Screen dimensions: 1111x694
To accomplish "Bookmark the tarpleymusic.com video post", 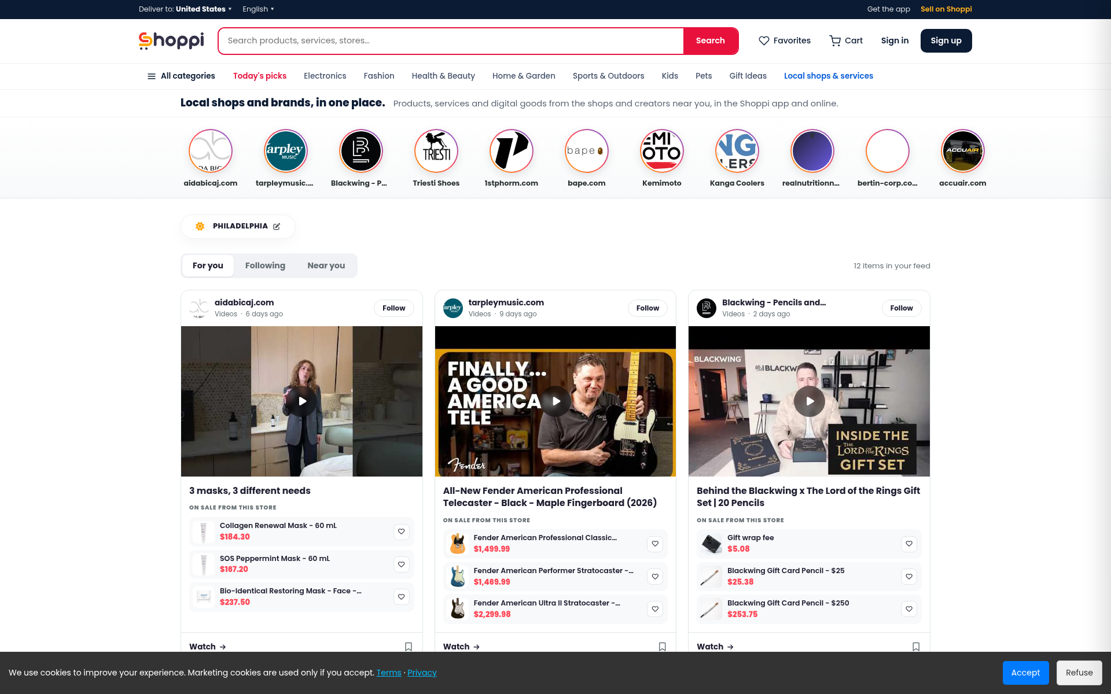I will click(x=663, y=647).
